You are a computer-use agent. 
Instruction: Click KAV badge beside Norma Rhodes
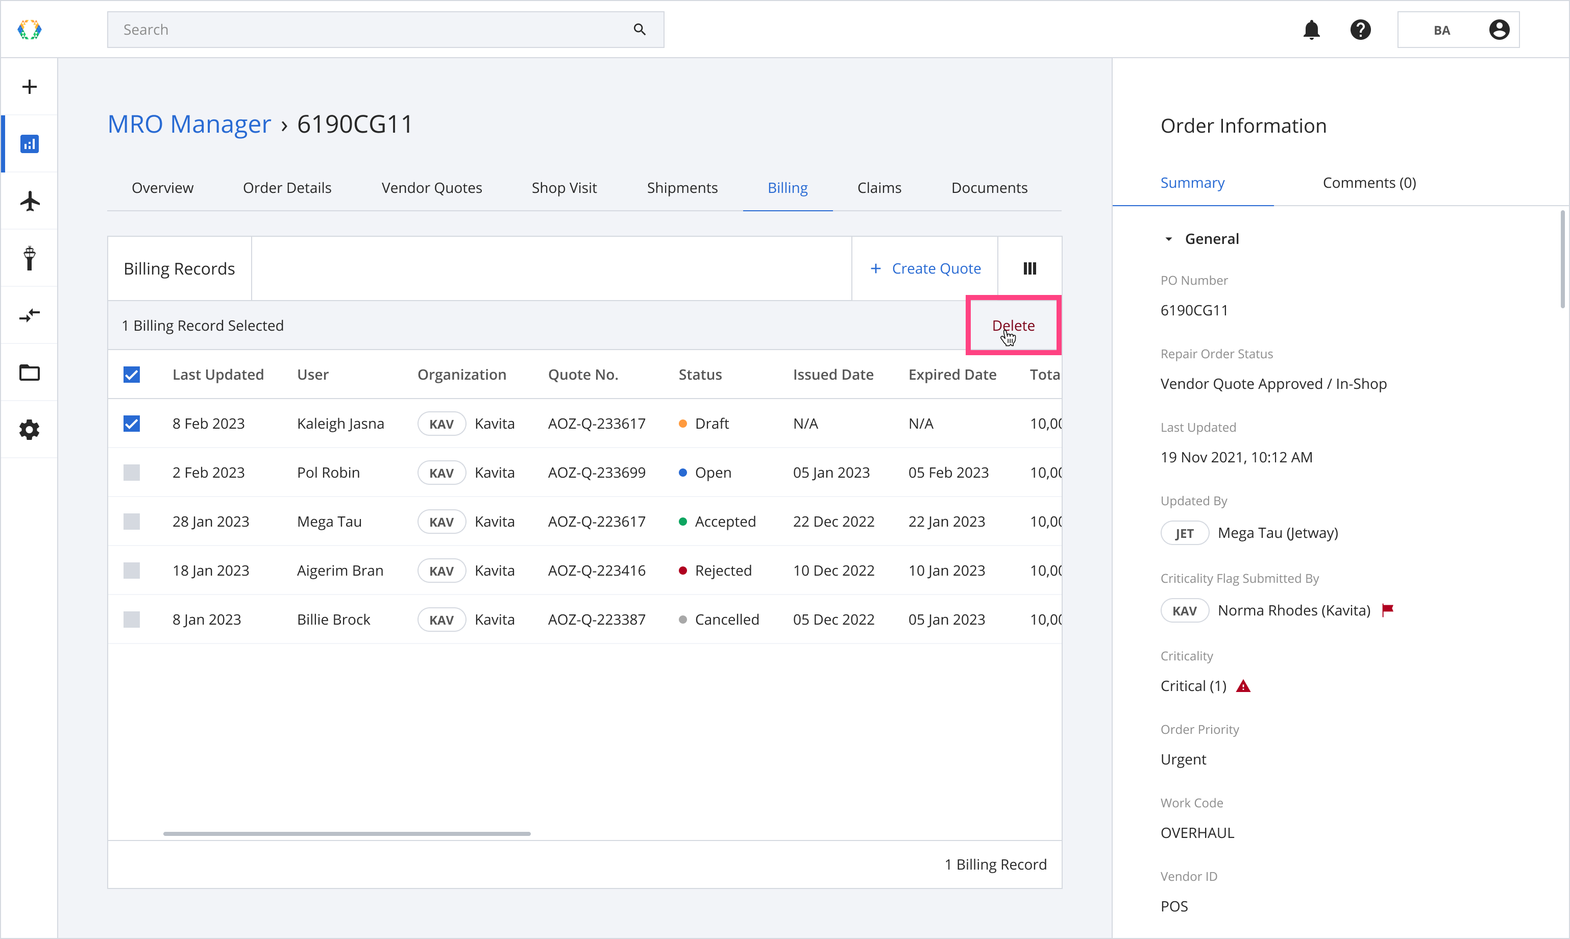1185,611
